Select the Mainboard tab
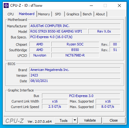Screen dimensions: 129x128 click(x=27, y=14)
